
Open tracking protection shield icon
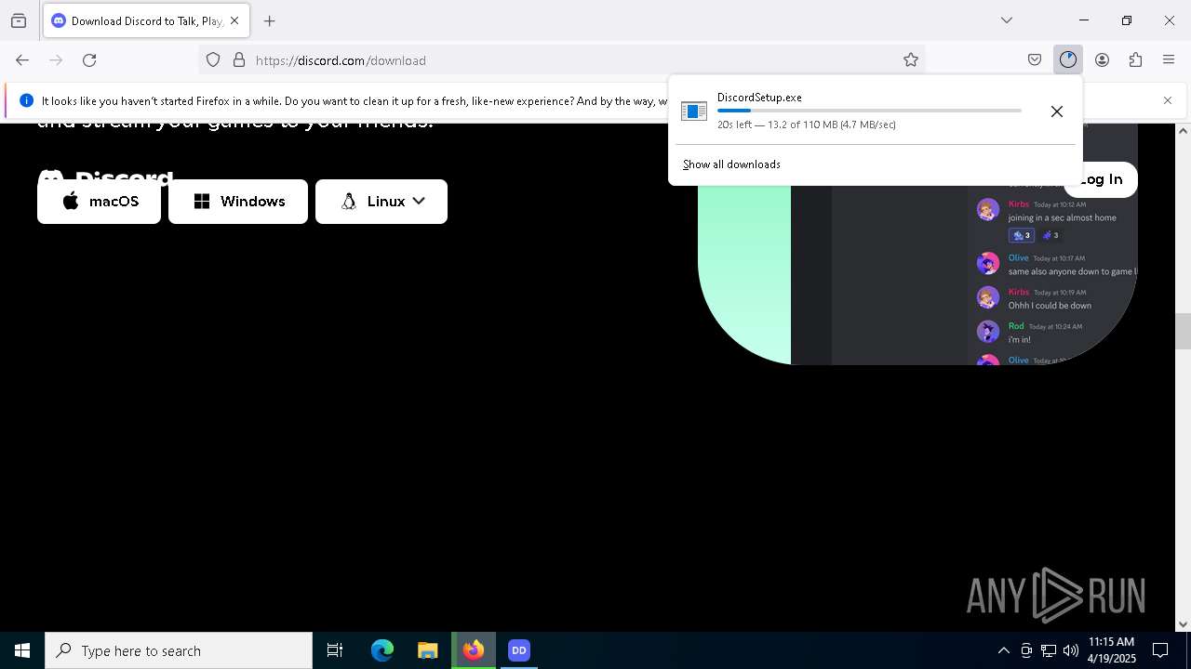(x=213, y=60)
